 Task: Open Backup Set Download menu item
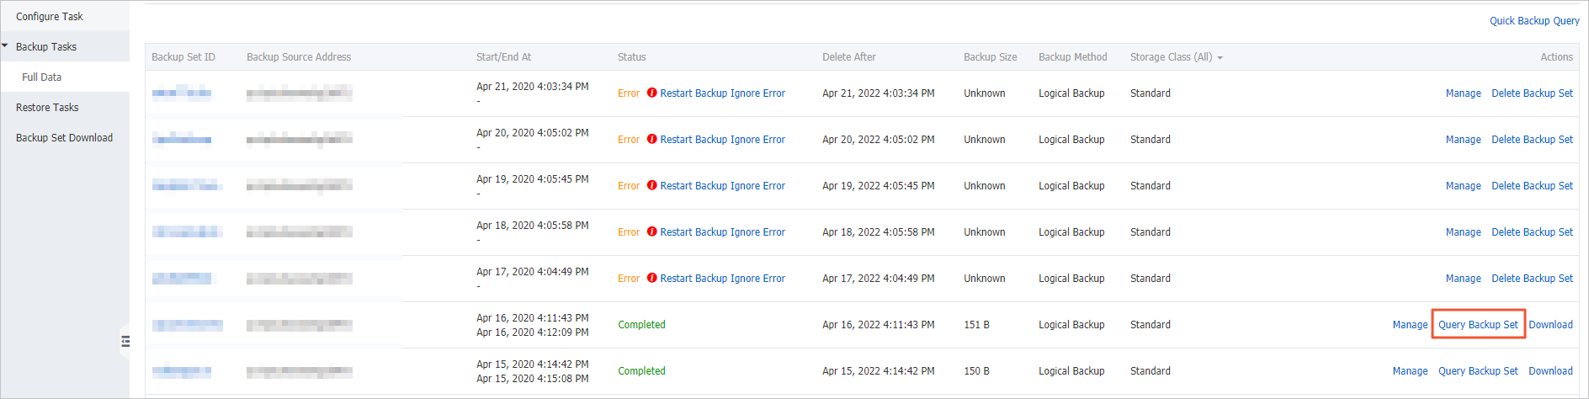64,137
